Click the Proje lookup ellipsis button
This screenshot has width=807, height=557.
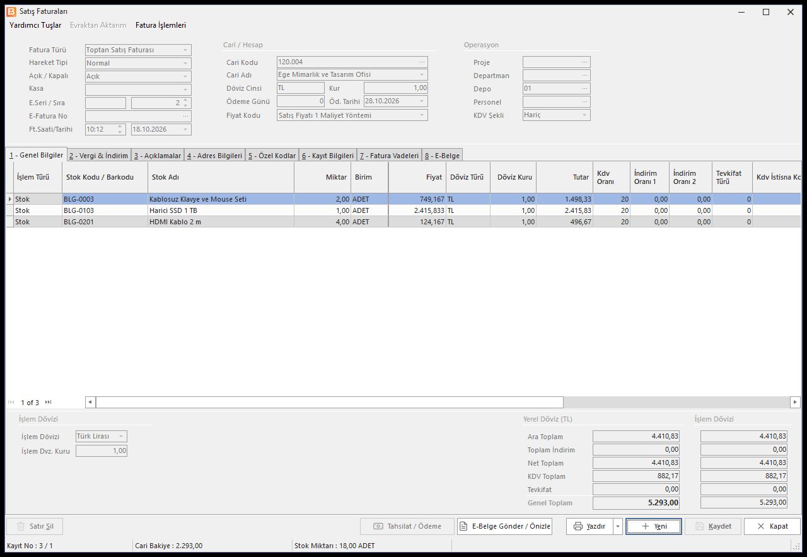585,62
